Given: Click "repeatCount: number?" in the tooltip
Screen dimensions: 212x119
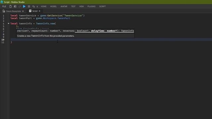Looking at the screenshot, I should click(46, 31).
